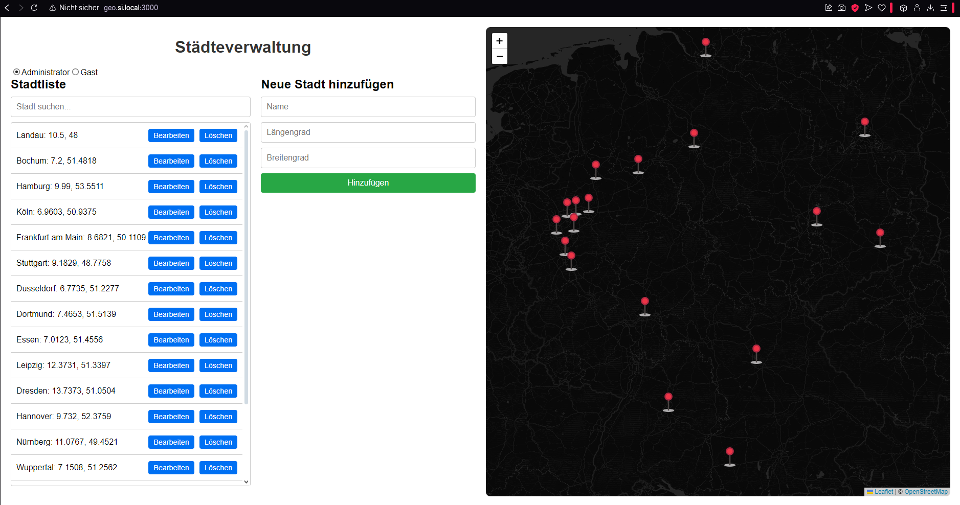The width and height of the screenshot is (960, 505).
Task: Click the heart bookmark icon
Action: pyautogui.click(x=882, y=8)
